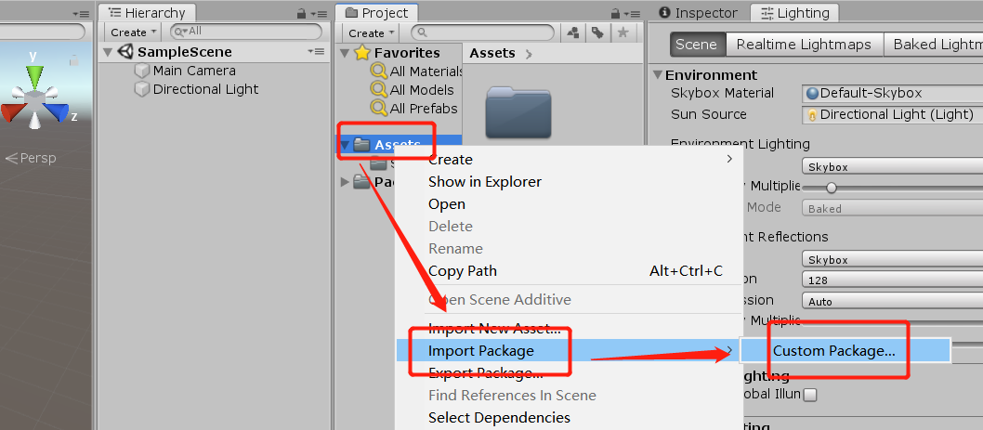
Task: Choose Custom Package from the submenu
Action: click(833, 350)
